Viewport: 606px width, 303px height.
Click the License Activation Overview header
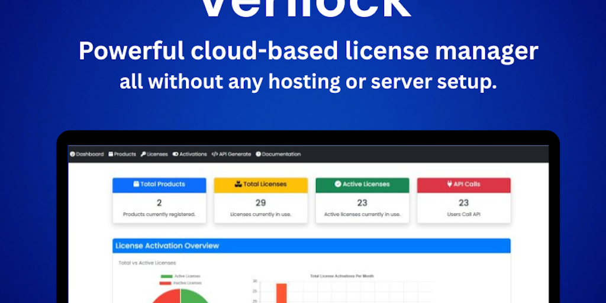(x=311, y=246)
